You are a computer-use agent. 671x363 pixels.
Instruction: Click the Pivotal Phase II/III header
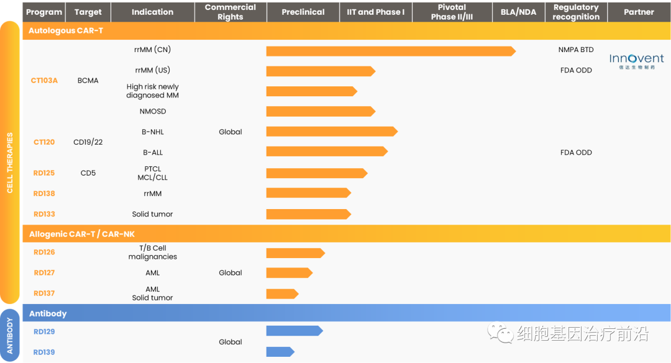click(x=452, y=12)
